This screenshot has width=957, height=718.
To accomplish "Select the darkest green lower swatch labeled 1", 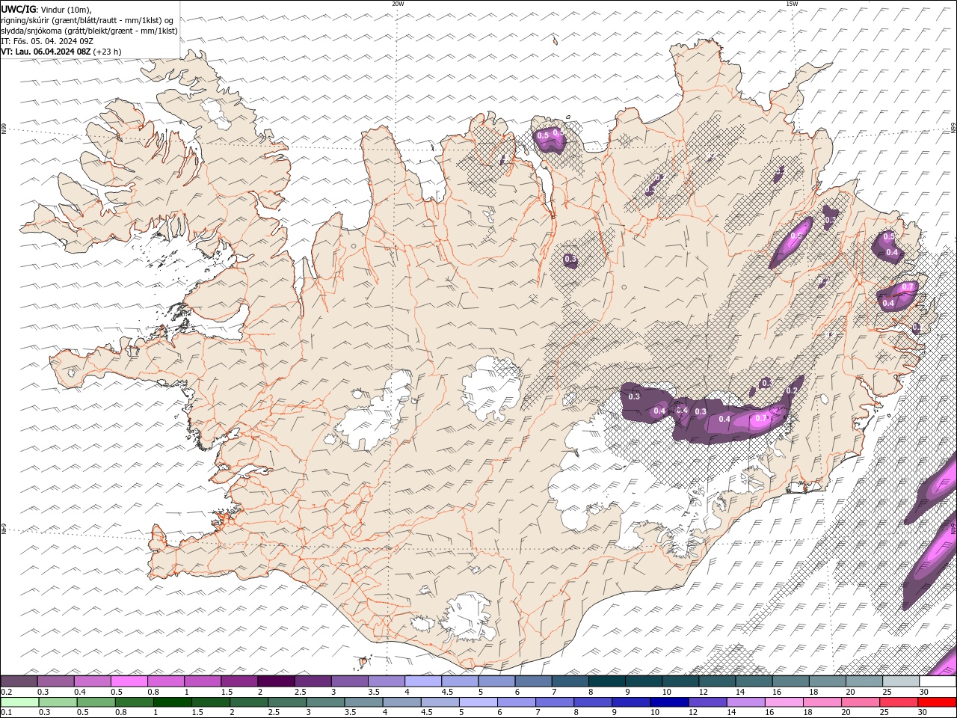I will pos(172,702).
